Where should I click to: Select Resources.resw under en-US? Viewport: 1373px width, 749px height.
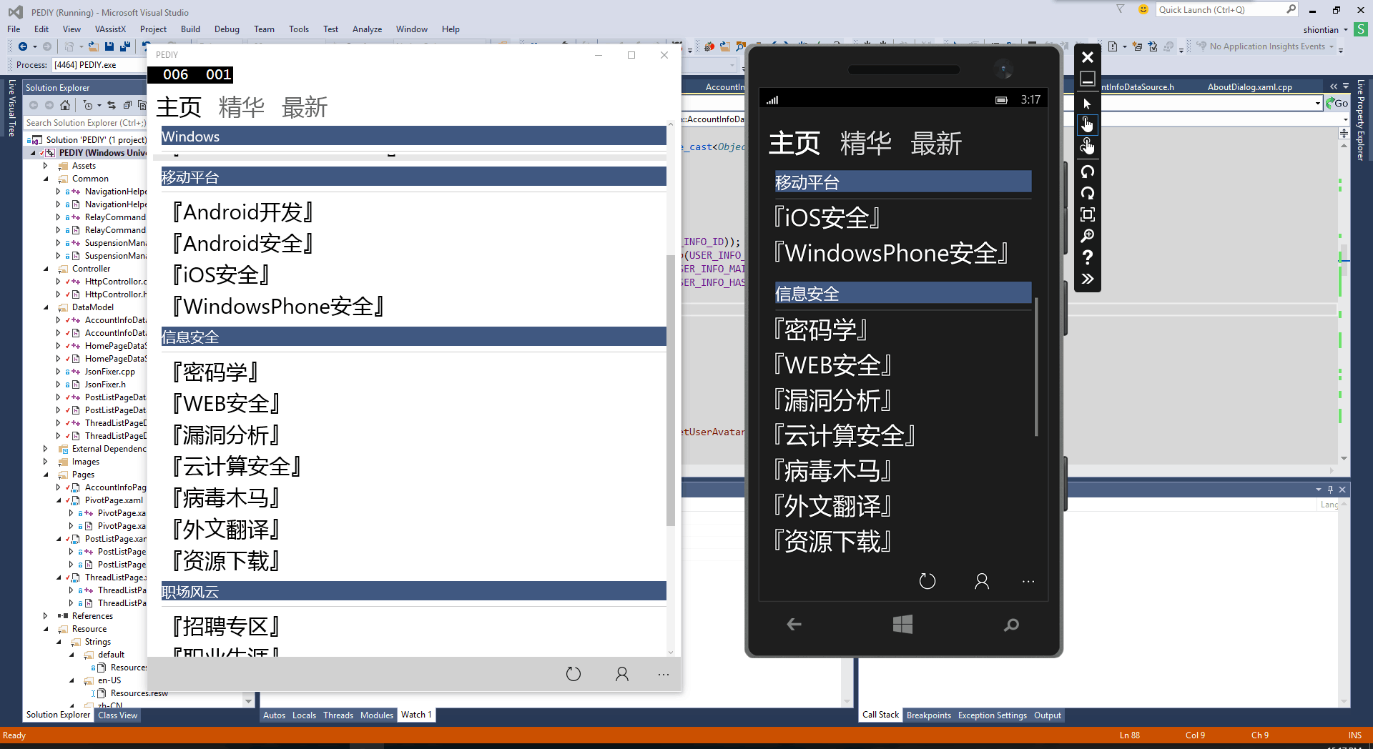[x=139, y=693]
